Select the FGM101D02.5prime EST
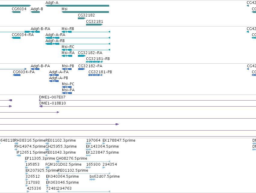This screenshot has width=256, height=193. coord(47,168)
